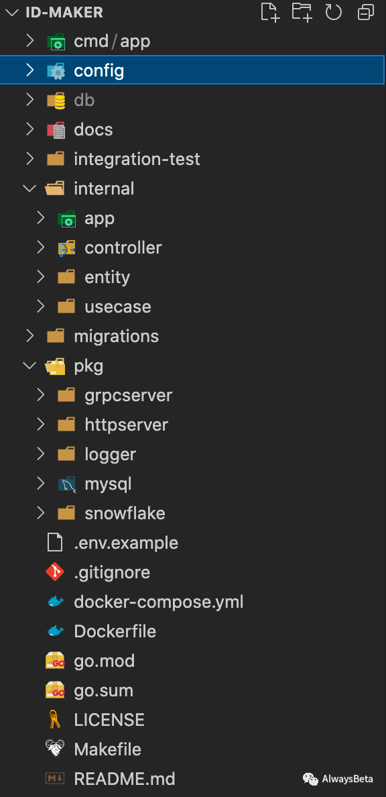Refresh the explorer with the circular arrow icon
This screenshot has width=386, height=797.
pyautogui.click(x=333, y=12)
